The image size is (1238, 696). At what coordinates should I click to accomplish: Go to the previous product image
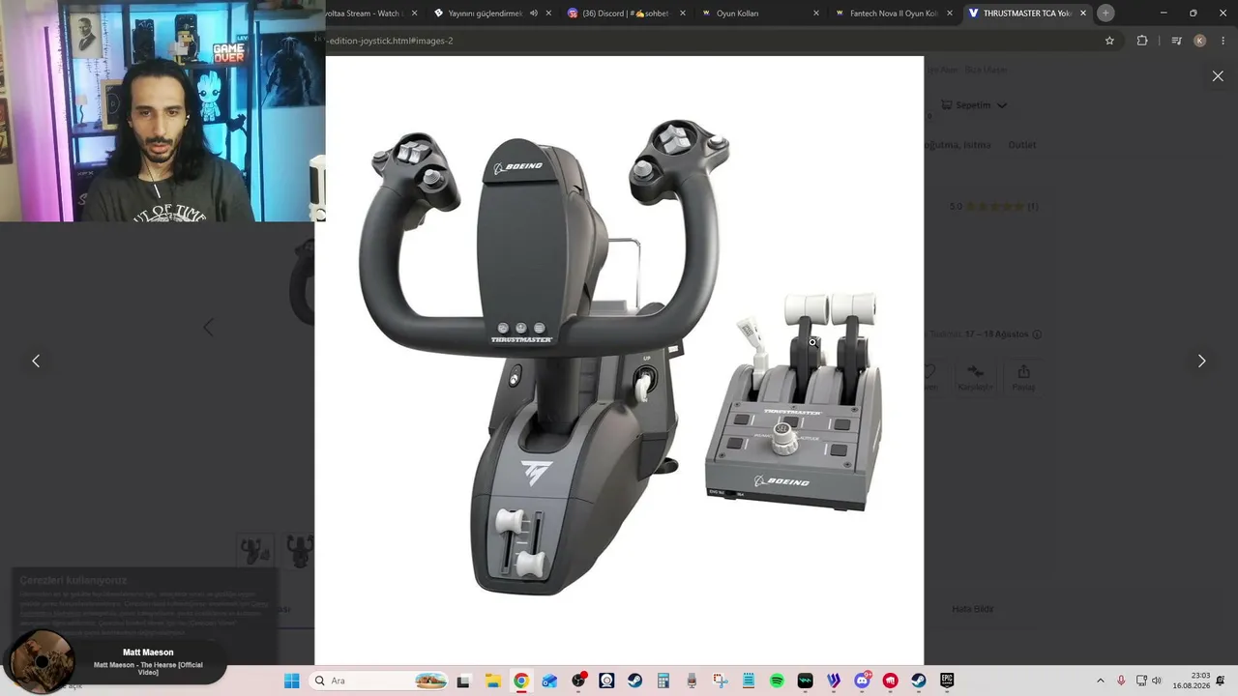coord(36,361)
